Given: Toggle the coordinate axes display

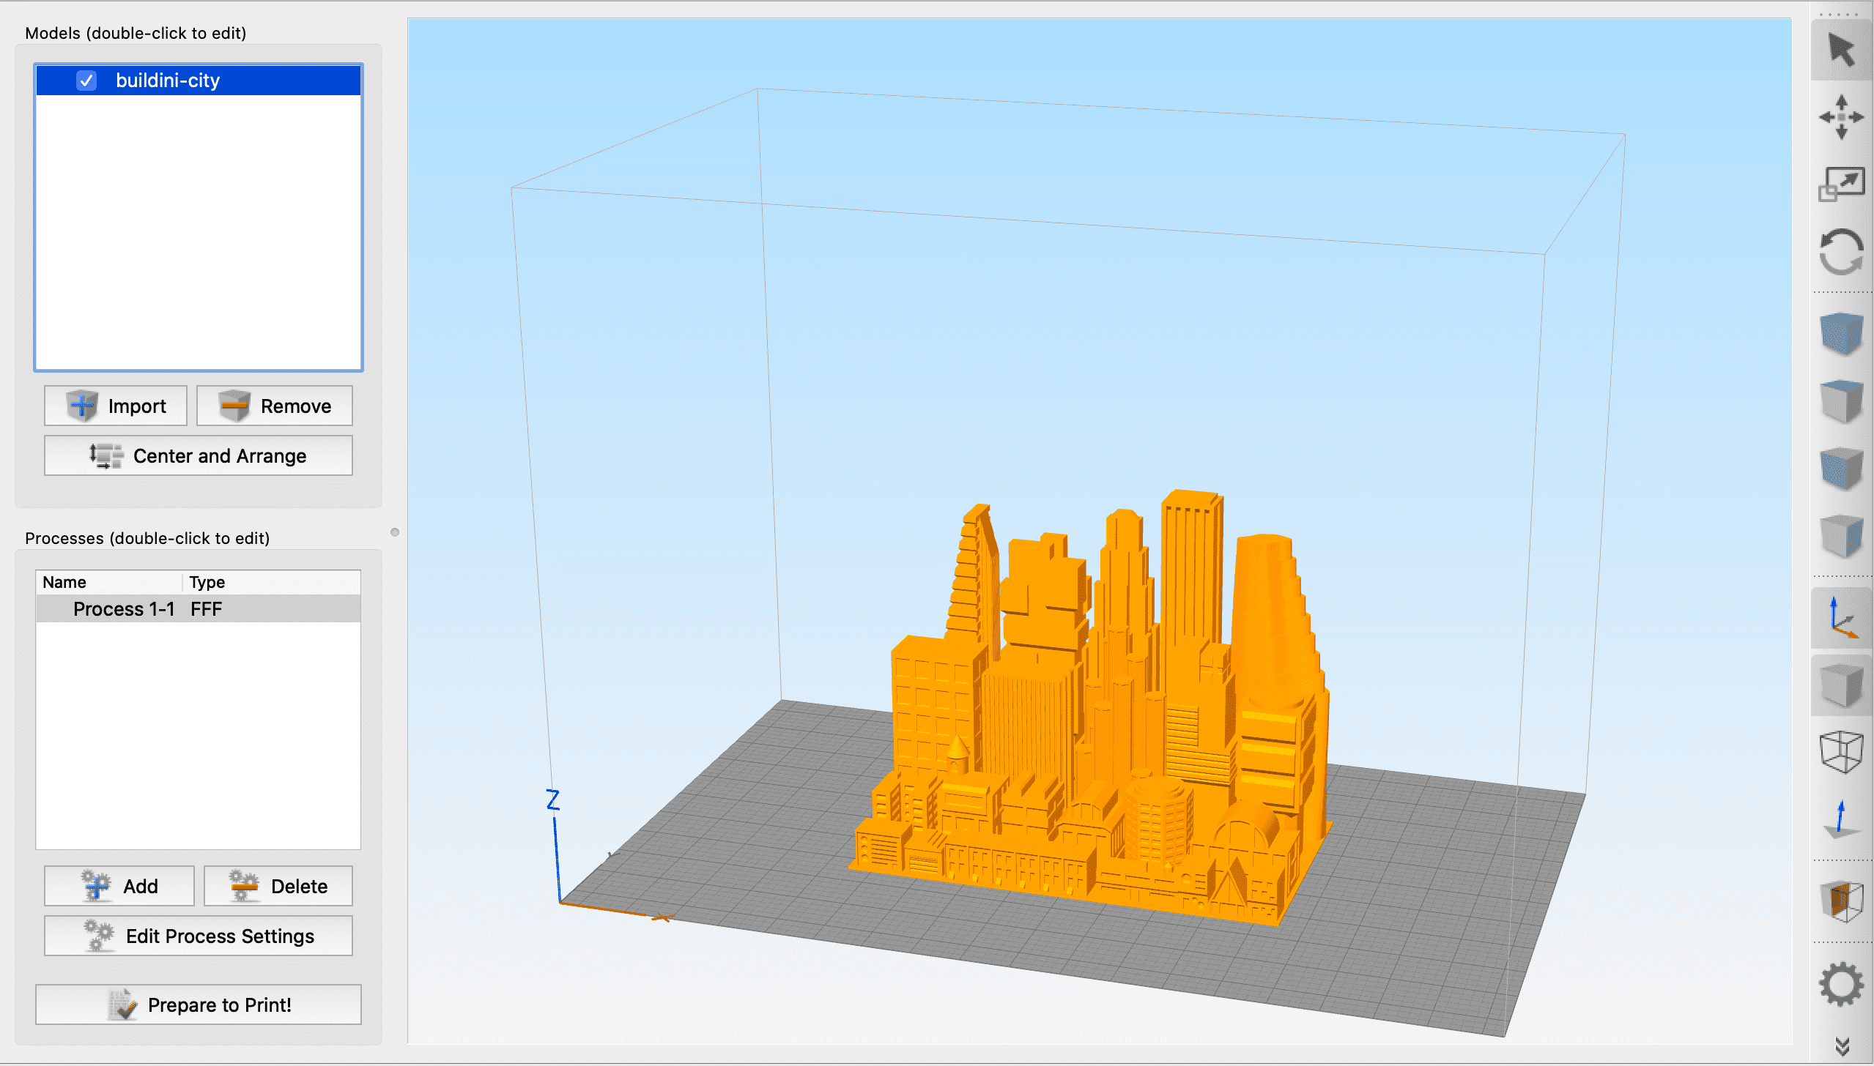Looking at the screenshot, I should click(x=1841, y=618).
